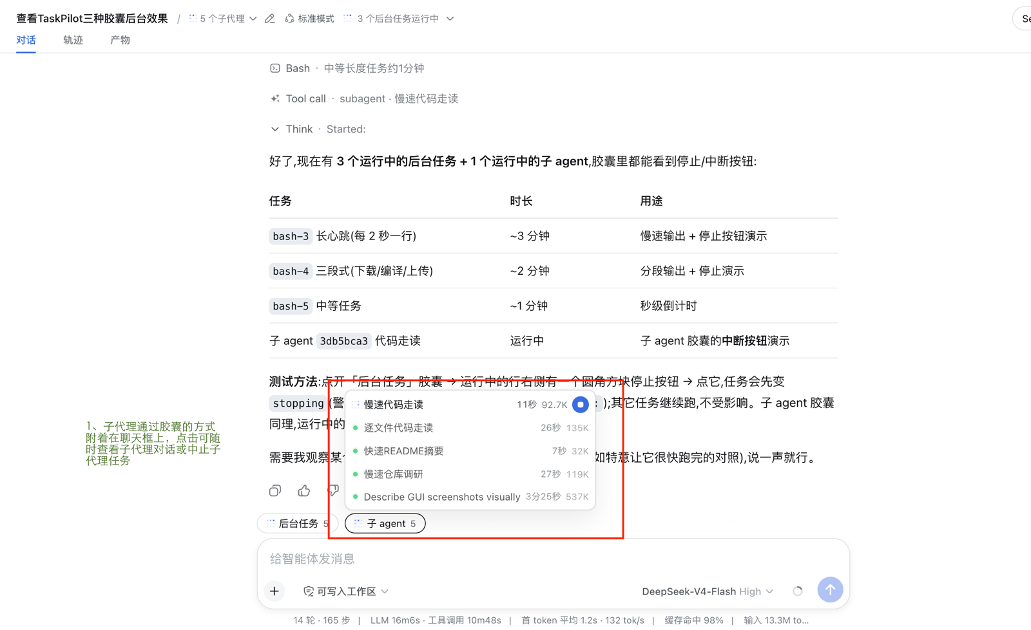Viewport: 1031px width, 630px height.
Task: Click the conversation title 查看TaskPilot三种胶囊后台效果
Action: click(92, 19)
